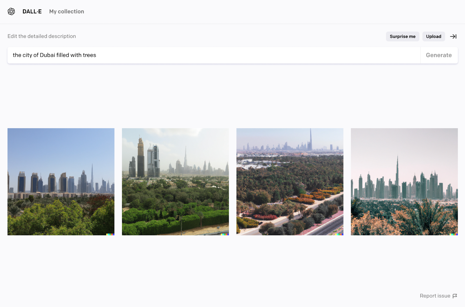Screen dimensions: 465x307
Task: Open the My collection tab
Action: [x=67, y=11]
